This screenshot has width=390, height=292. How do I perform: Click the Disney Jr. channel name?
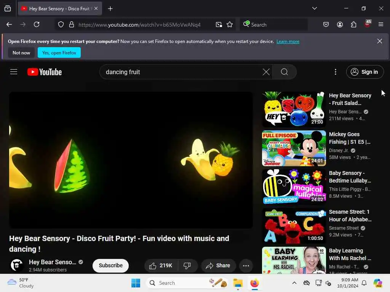339,151
